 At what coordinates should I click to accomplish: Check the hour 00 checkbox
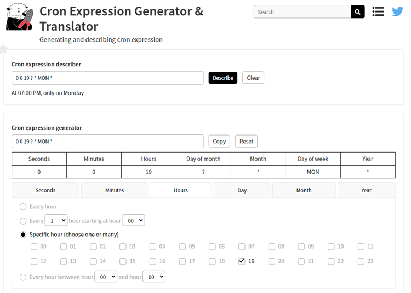pyautogui.click(x=34, y=247)
